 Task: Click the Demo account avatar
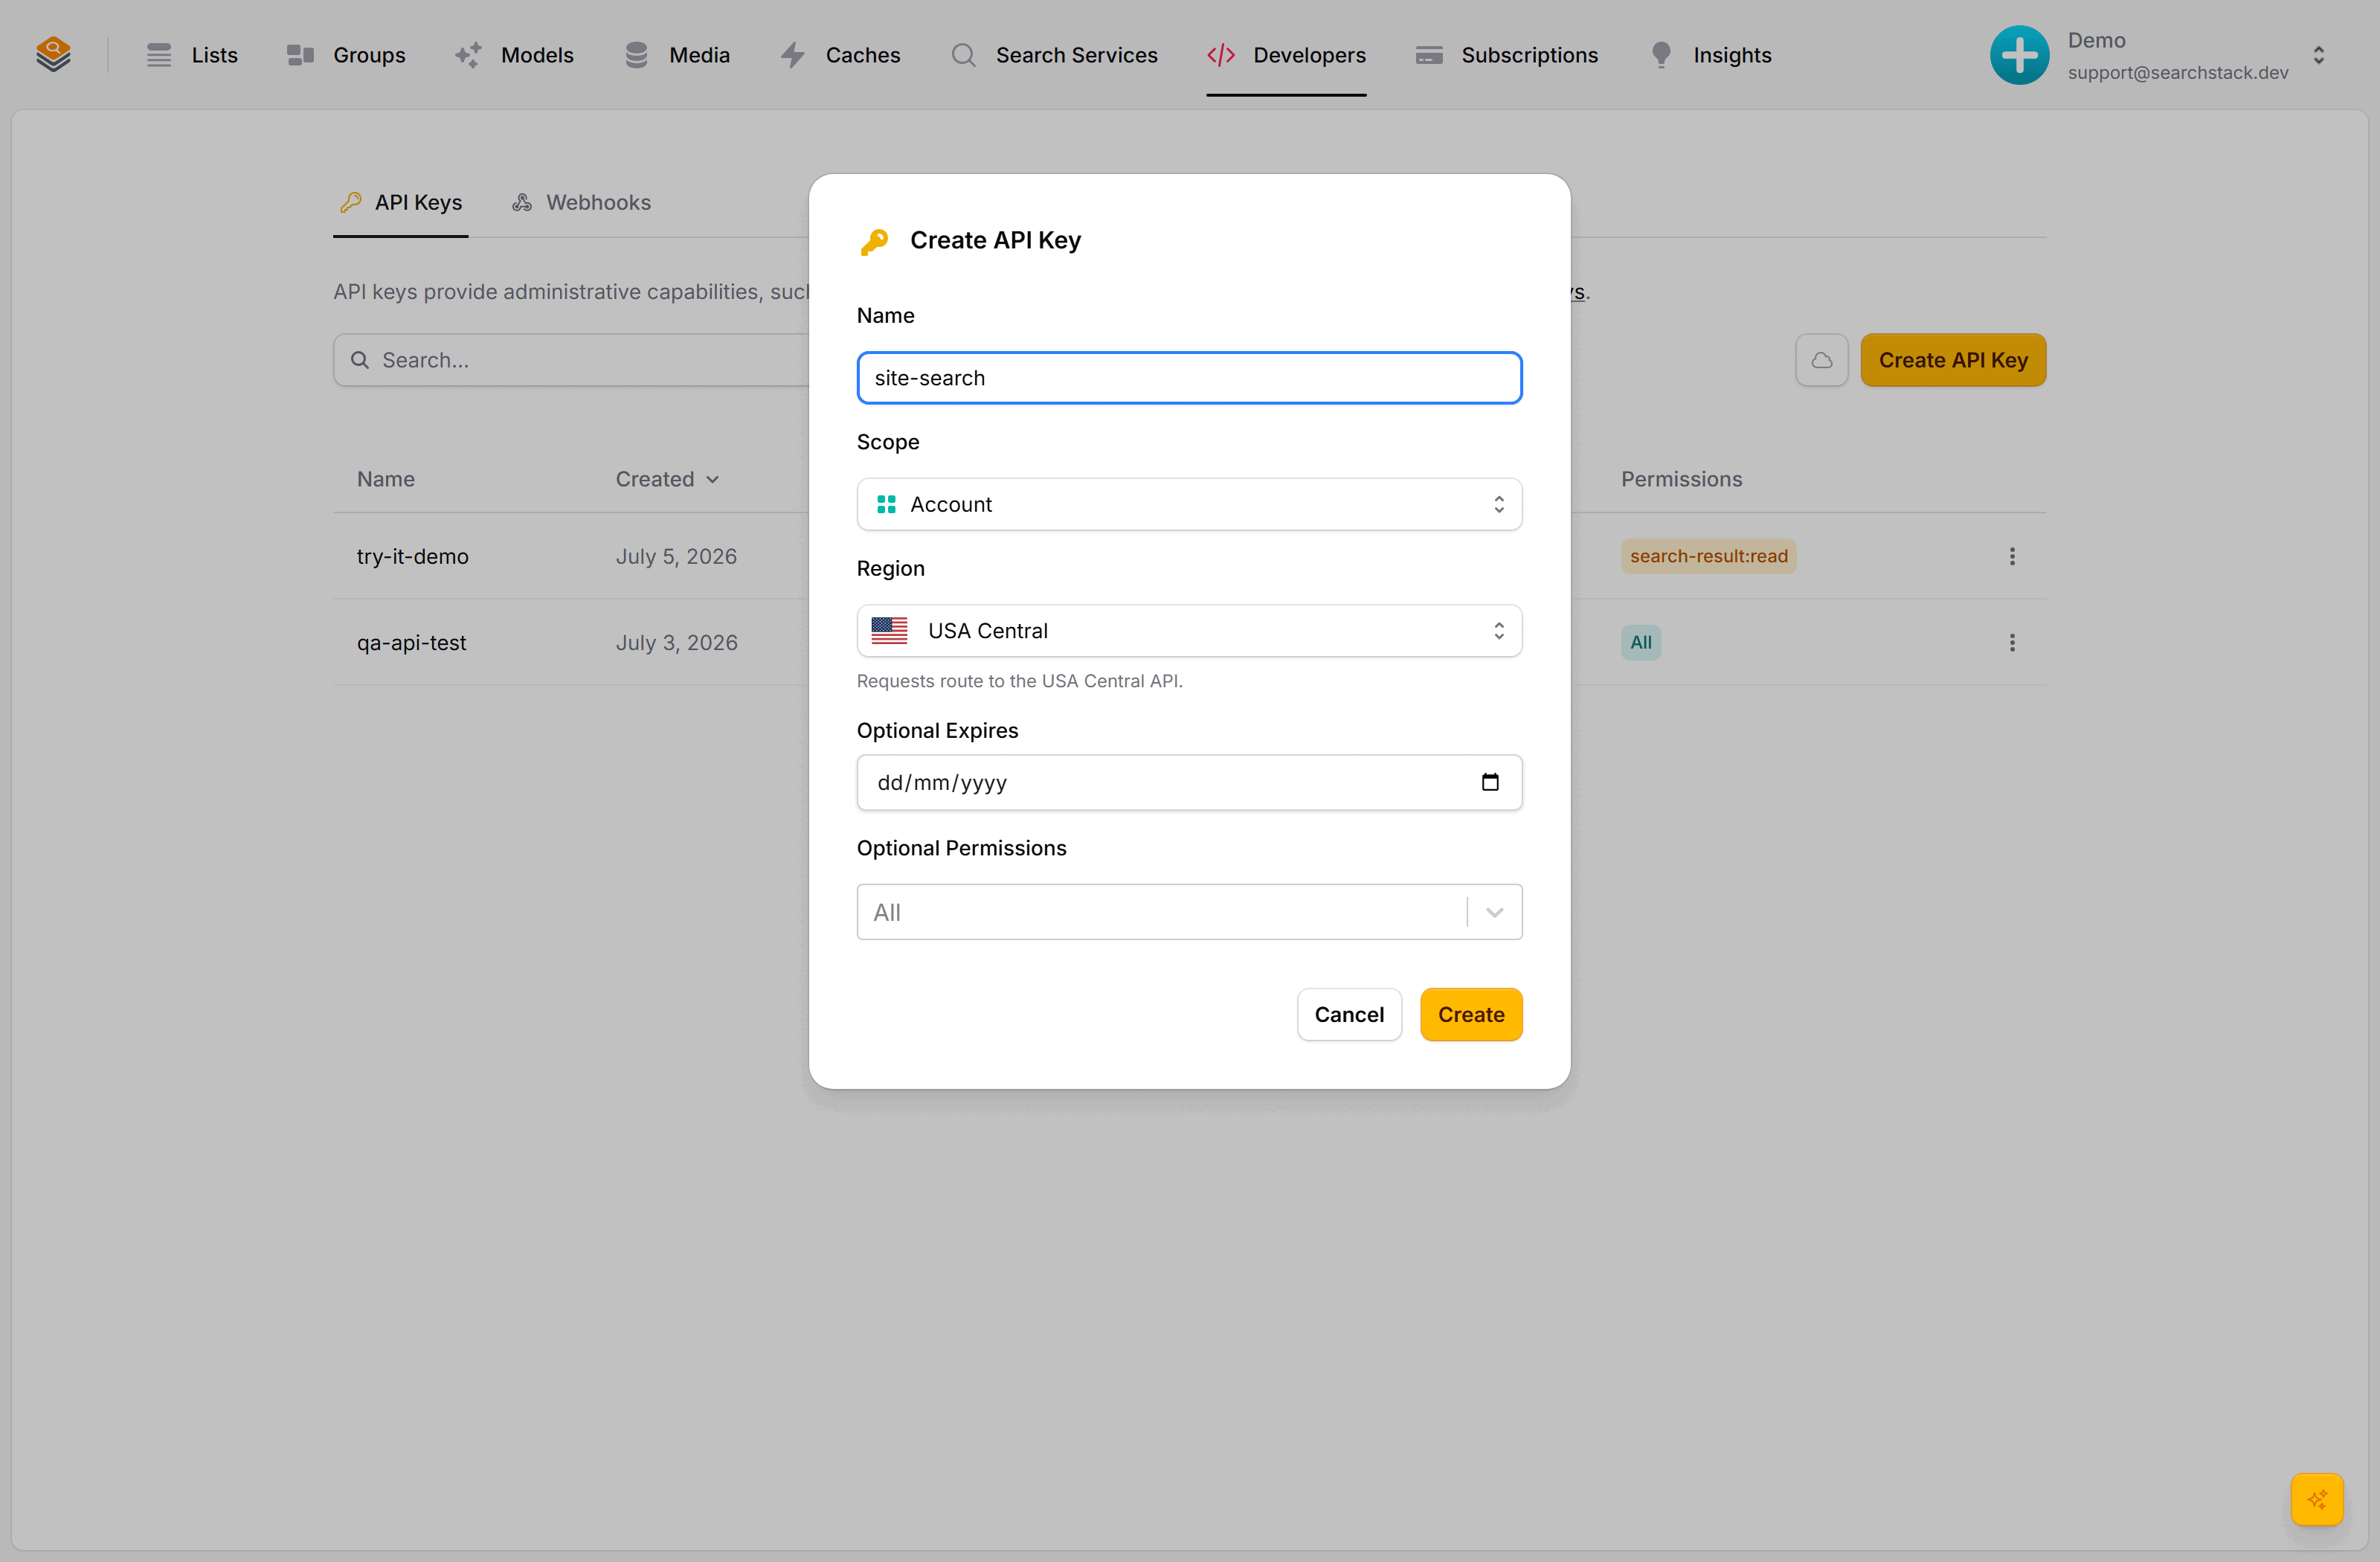coord(2019,55)
